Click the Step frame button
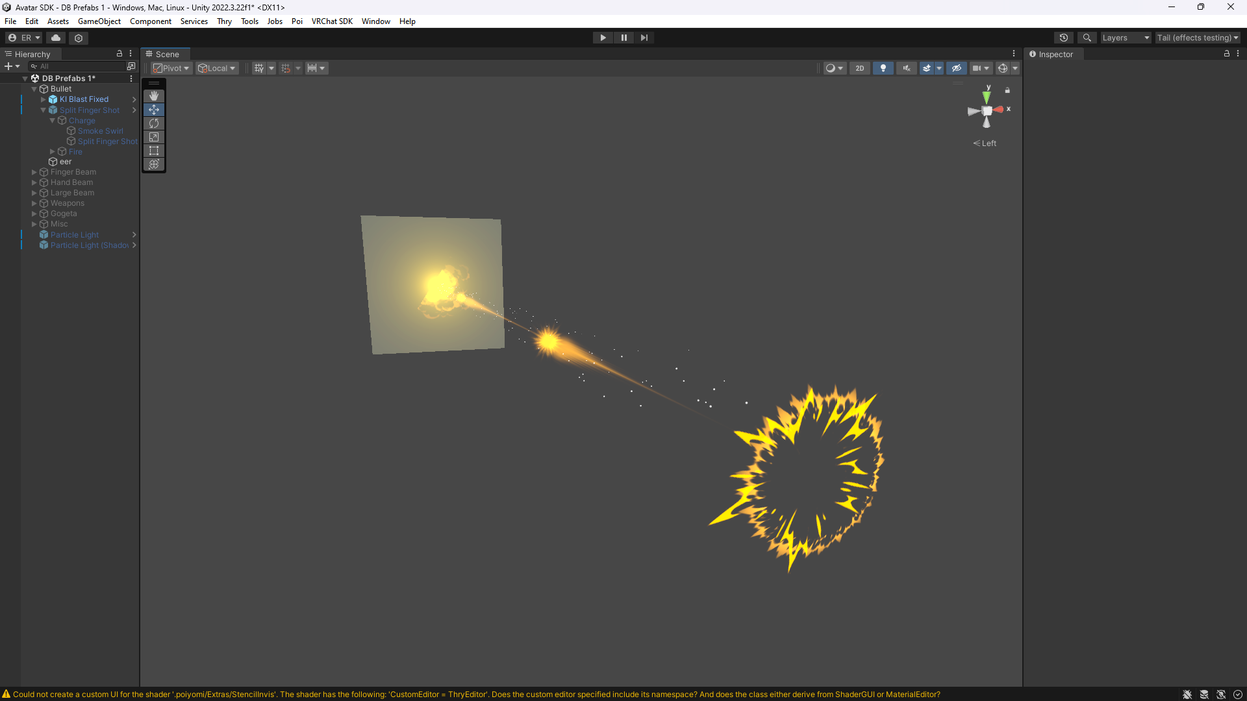1247x701 pixels. (x=644, y=38)
